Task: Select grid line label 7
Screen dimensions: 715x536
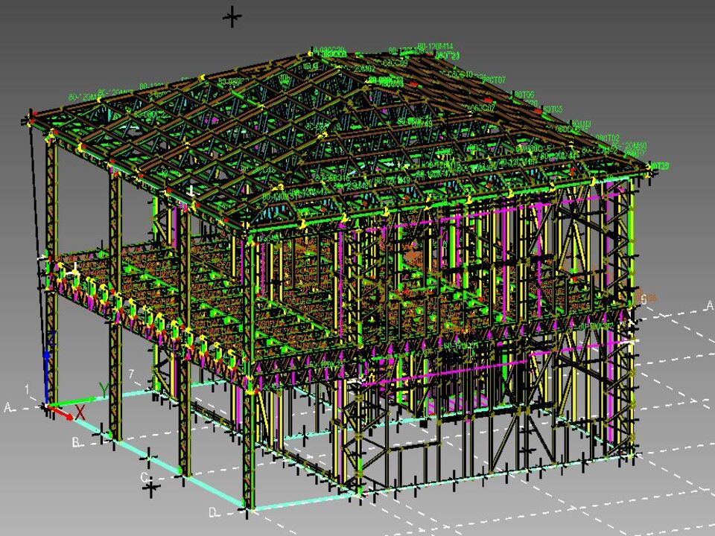Action: point(131,374)
